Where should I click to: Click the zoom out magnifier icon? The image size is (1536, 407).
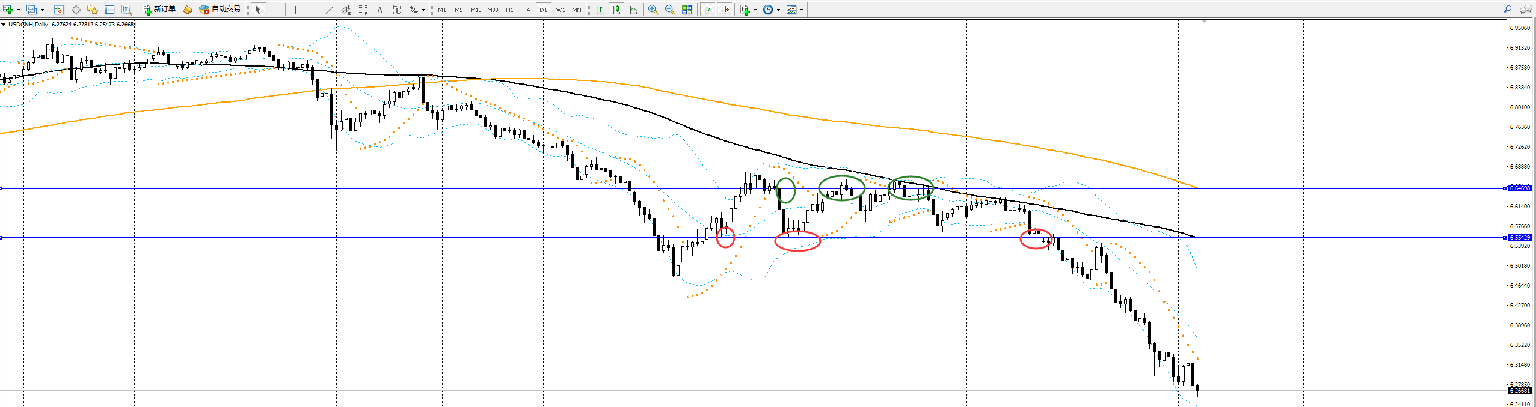point(669,10)
